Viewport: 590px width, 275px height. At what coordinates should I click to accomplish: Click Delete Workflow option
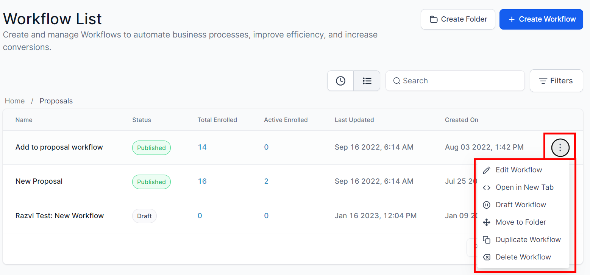pos(523,257)
